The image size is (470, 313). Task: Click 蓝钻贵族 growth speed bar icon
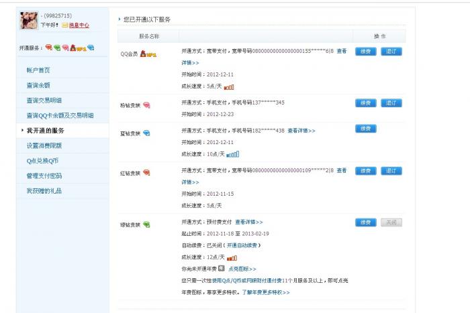tap(232, 154)
